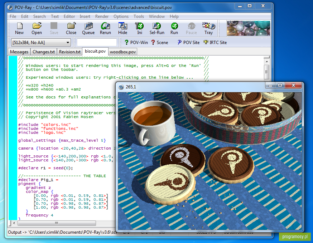This screenshot has height=243, width=313.
Task: Open the Options menu
Action: tap(121, 16)
